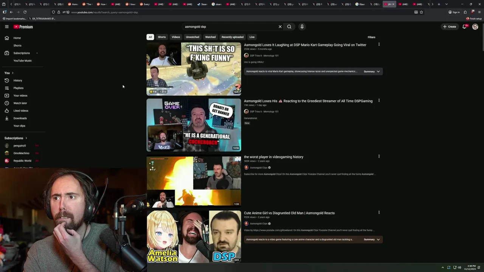Select the Videos filter chip

click(176, 37)
